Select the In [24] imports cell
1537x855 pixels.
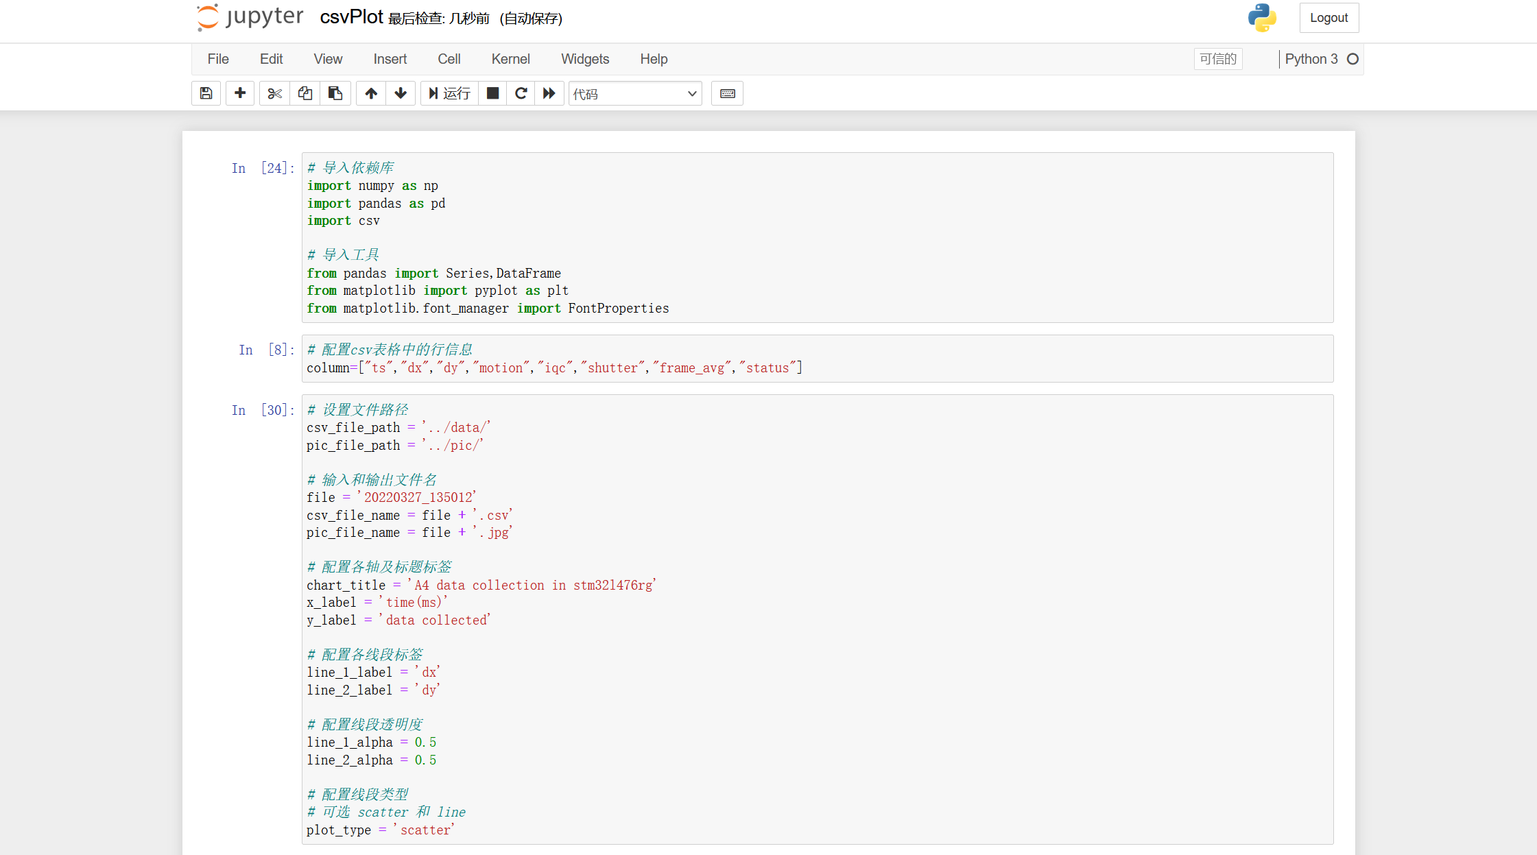click(x=818, y=237)
